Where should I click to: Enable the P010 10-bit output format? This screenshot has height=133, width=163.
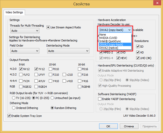pyautogui.click(x=51, y=69)
